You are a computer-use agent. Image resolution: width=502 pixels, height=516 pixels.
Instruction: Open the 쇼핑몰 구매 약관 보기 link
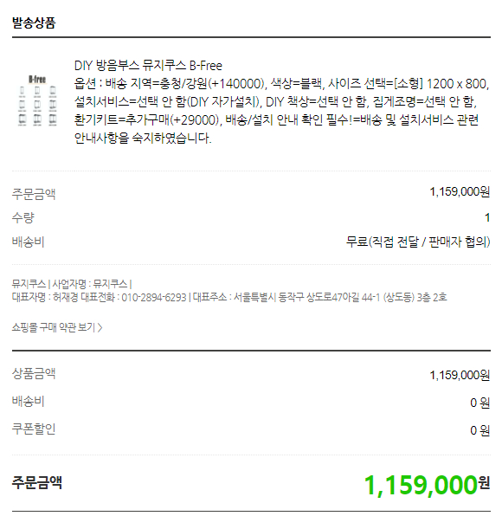click(57, 327)
